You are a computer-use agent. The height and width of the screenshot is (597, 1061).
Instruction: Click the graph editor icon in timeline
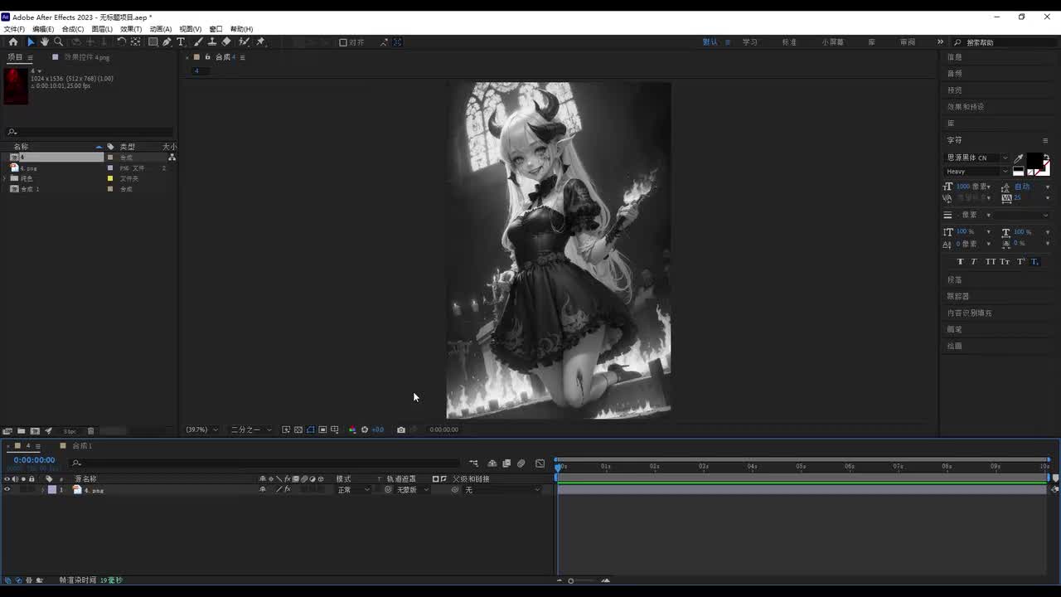(x=540, y=464)
